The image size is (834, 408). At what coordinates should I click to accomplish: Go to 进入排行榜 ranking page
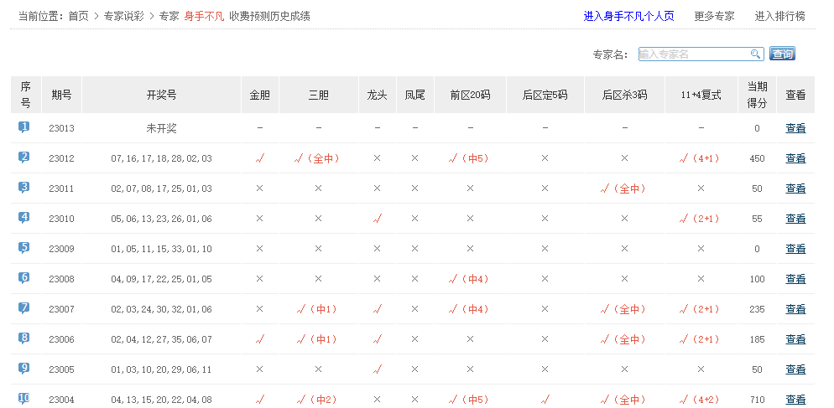779,16
